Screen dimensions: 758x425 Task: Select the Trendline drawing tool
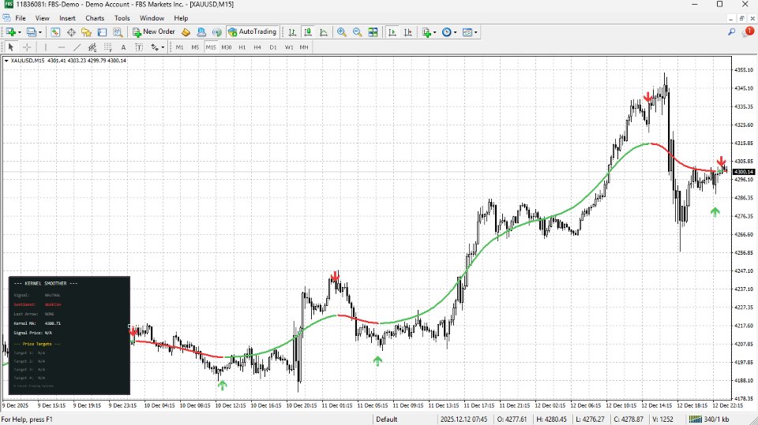point(77,47)
